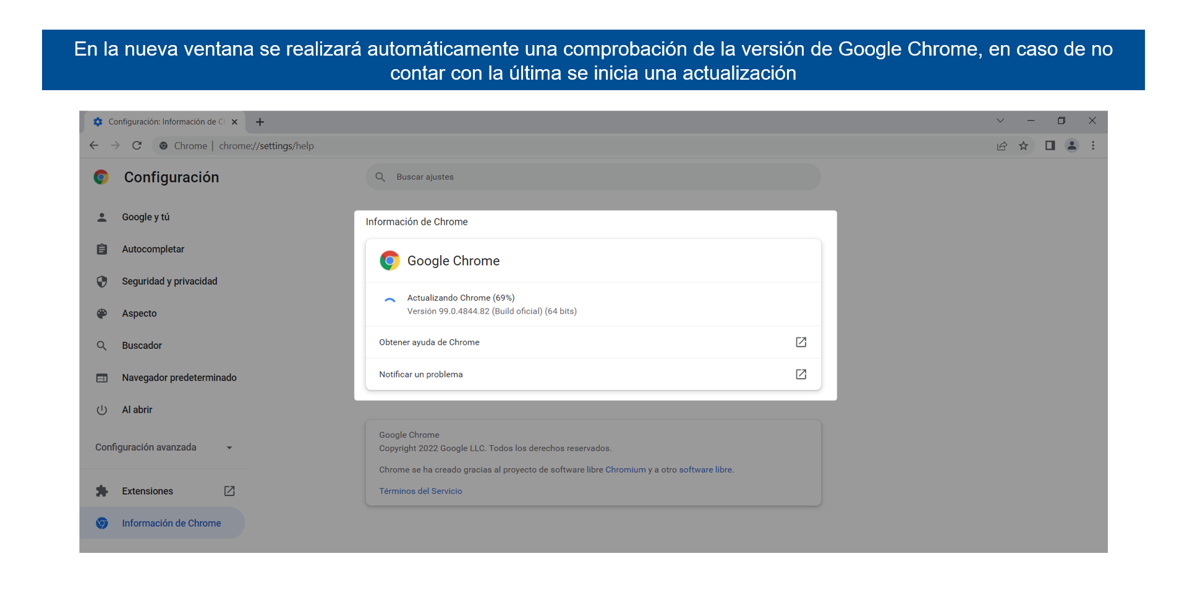Bookmark this page with the star

pos(1024,146)
